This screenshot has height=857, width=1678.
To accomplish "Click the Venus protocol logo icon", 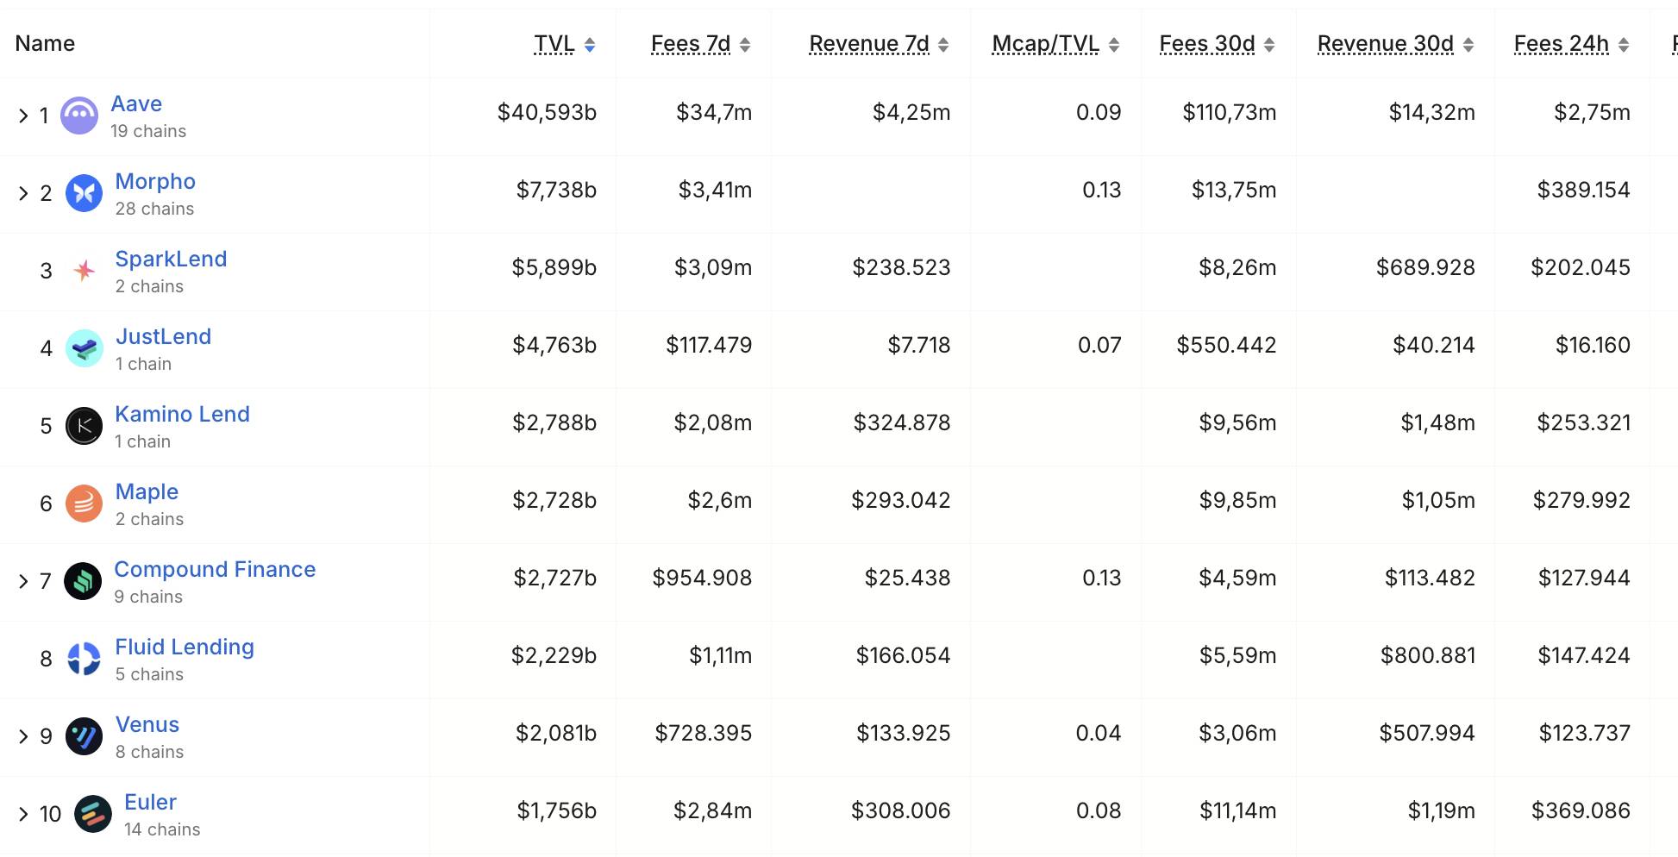I will (85, 736).
